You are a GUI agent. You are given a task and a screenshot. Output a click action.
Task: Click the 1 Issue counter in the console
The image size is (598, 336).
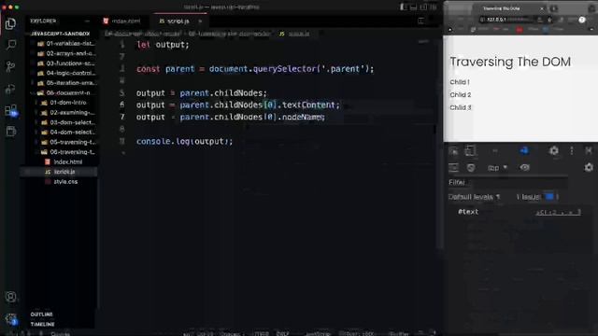(537, 197)
